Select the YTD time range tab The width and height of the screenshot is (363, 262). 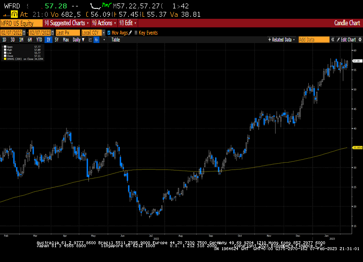pos(39,40)
